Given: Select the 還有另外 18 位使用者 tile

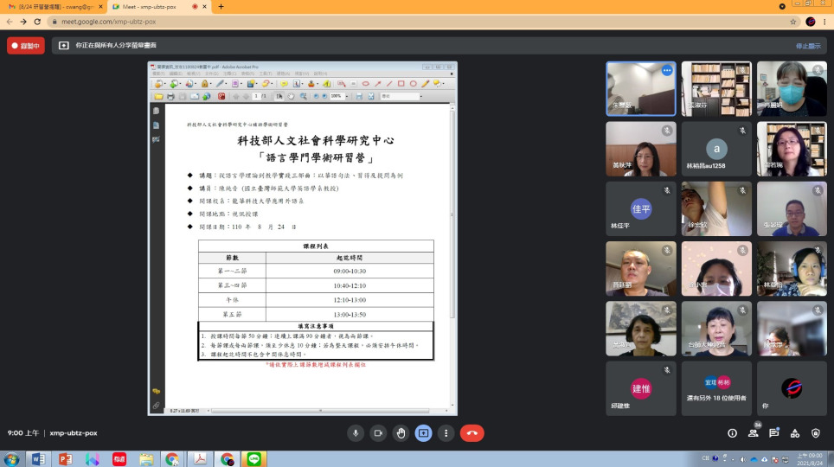Looking at the screenshot, I should (x=715, y=388).
